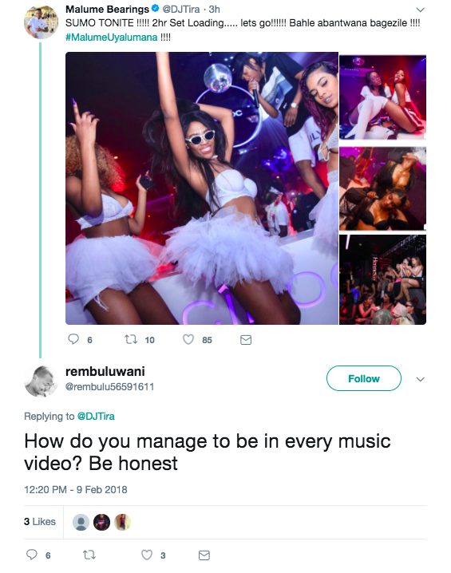Retweet the DJTira SUMO TONITE tweet
Image resolution: width=451 pixels, height=573 pixels.
pos(131,339)
